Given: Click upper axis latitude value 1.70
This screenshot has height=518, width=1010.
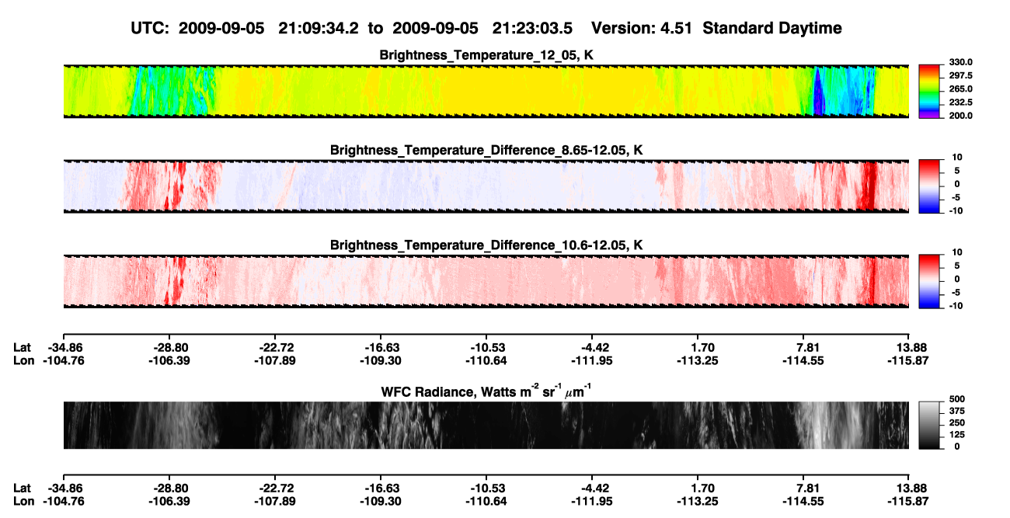Looking at the screenshot, I should click(702, 349).
